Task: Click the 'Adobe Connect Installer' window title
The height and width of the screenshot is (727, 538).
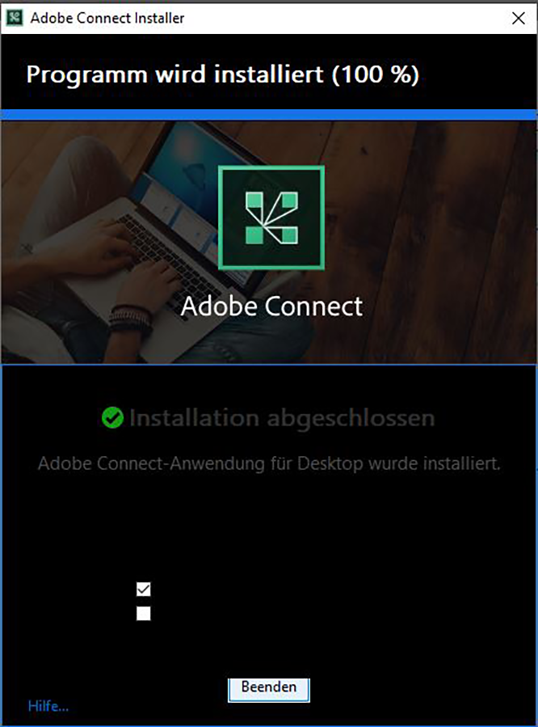Action: coord(107,18)
